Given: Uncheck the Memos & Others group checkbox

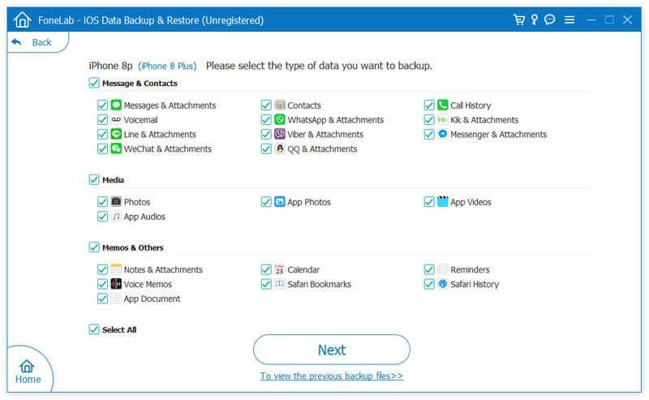Looking at the screenshot, I should (x=94, y=247).
